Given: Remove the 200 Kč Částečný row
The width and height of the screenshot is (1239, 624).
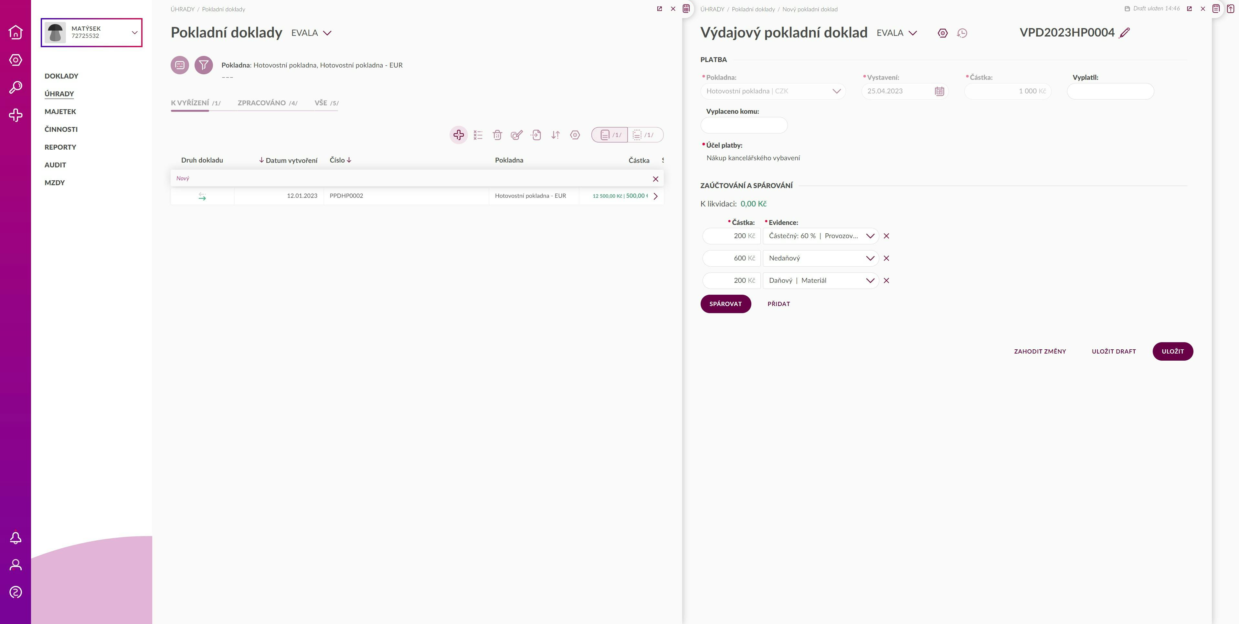Looking at the screenshot, I should (886, 236).
